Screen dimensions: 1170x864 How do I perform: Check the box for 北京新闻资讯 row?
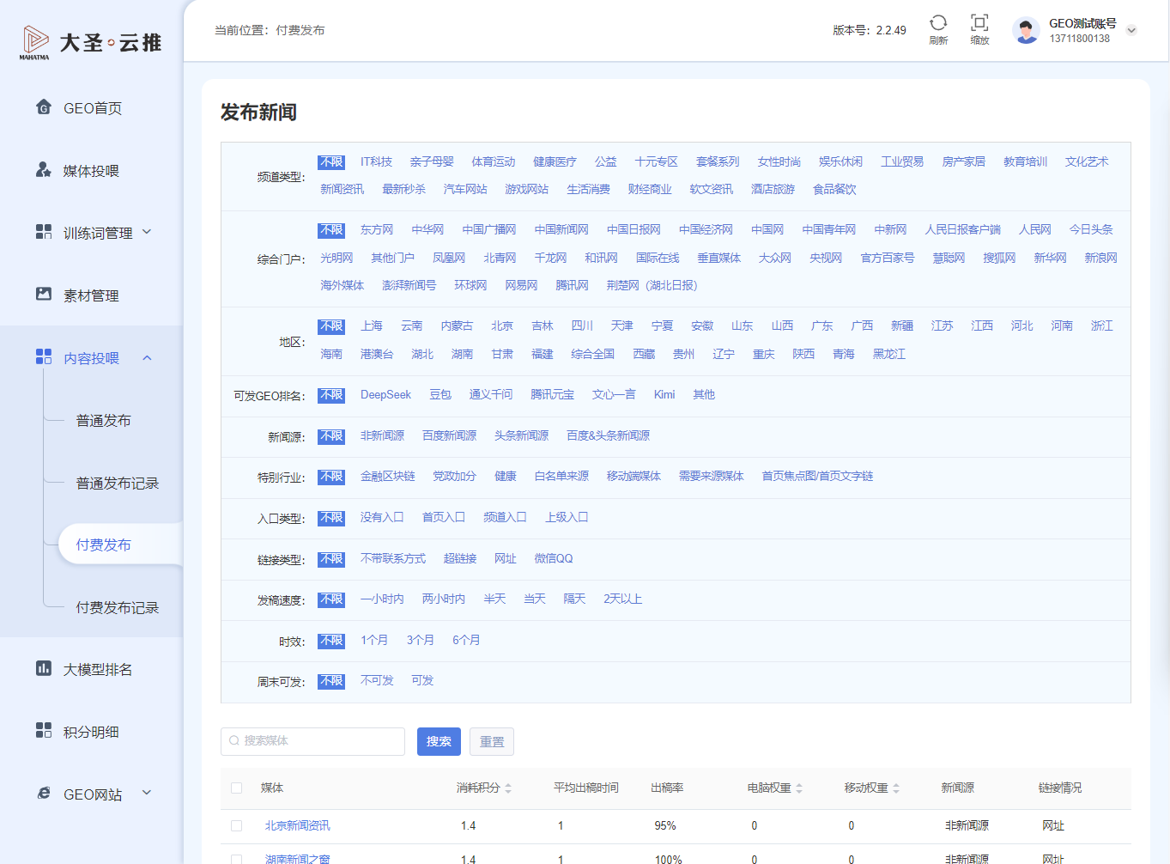click(237, 826)
